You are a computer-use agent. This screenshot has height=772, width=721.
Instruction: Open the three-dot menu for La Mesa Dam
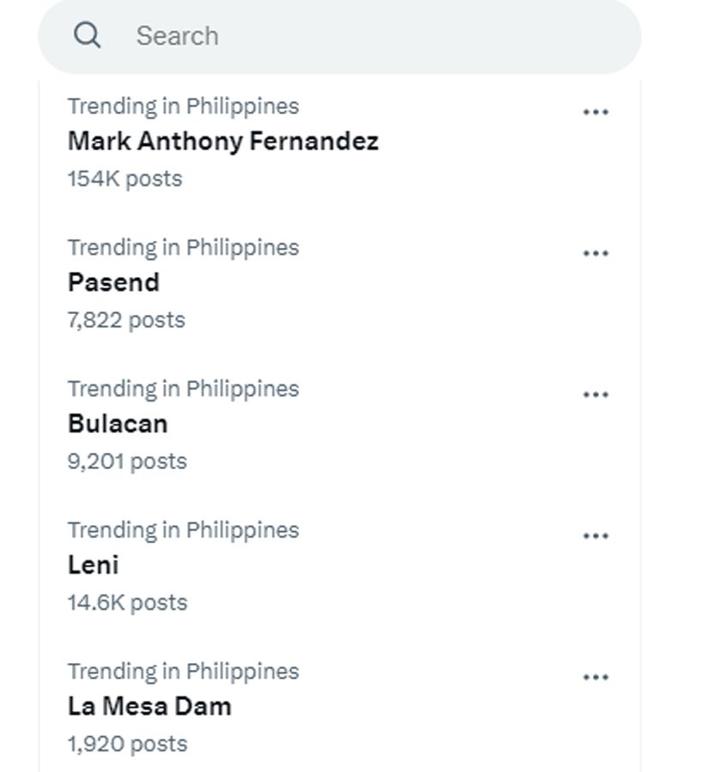(596, 678)
